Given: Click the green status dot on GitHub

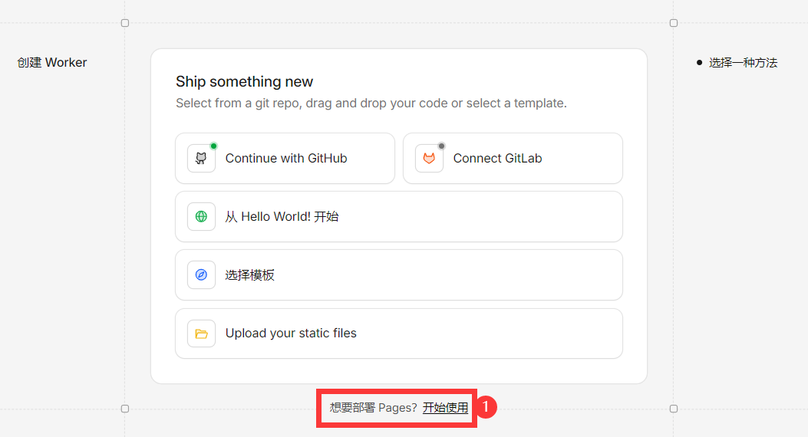Looking at the screenshot, I should coord(213,146).
